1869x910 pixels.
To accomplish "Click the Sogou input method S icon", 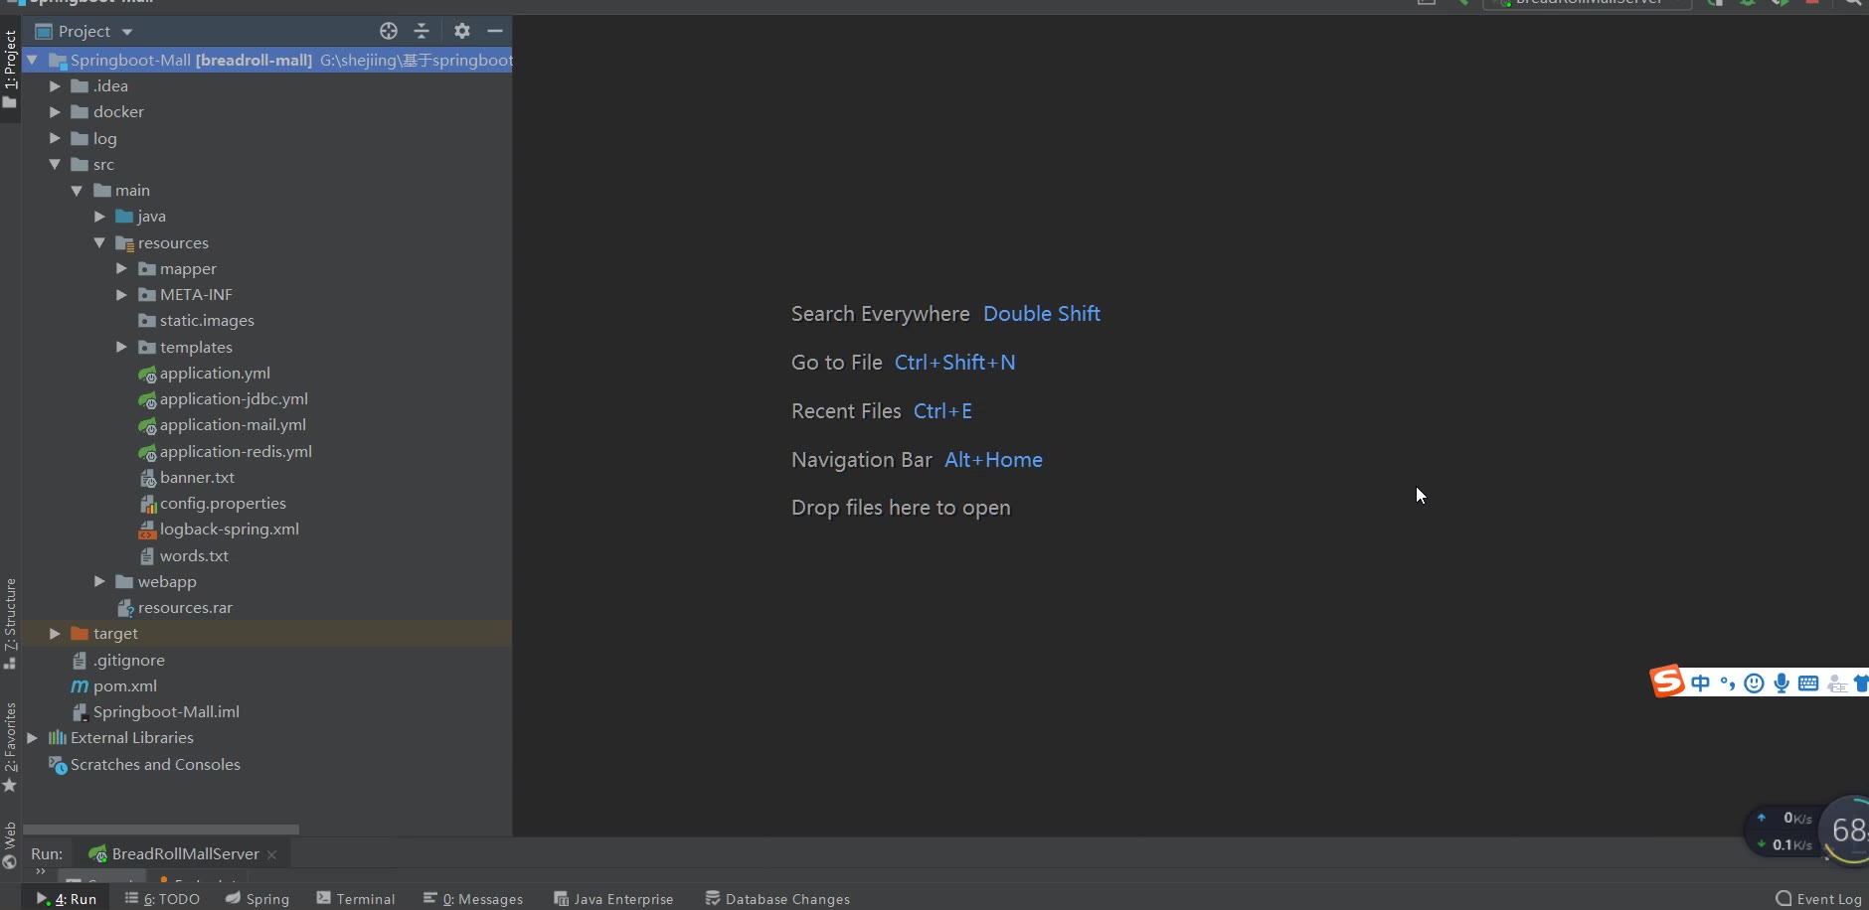I will [1667, 682].
